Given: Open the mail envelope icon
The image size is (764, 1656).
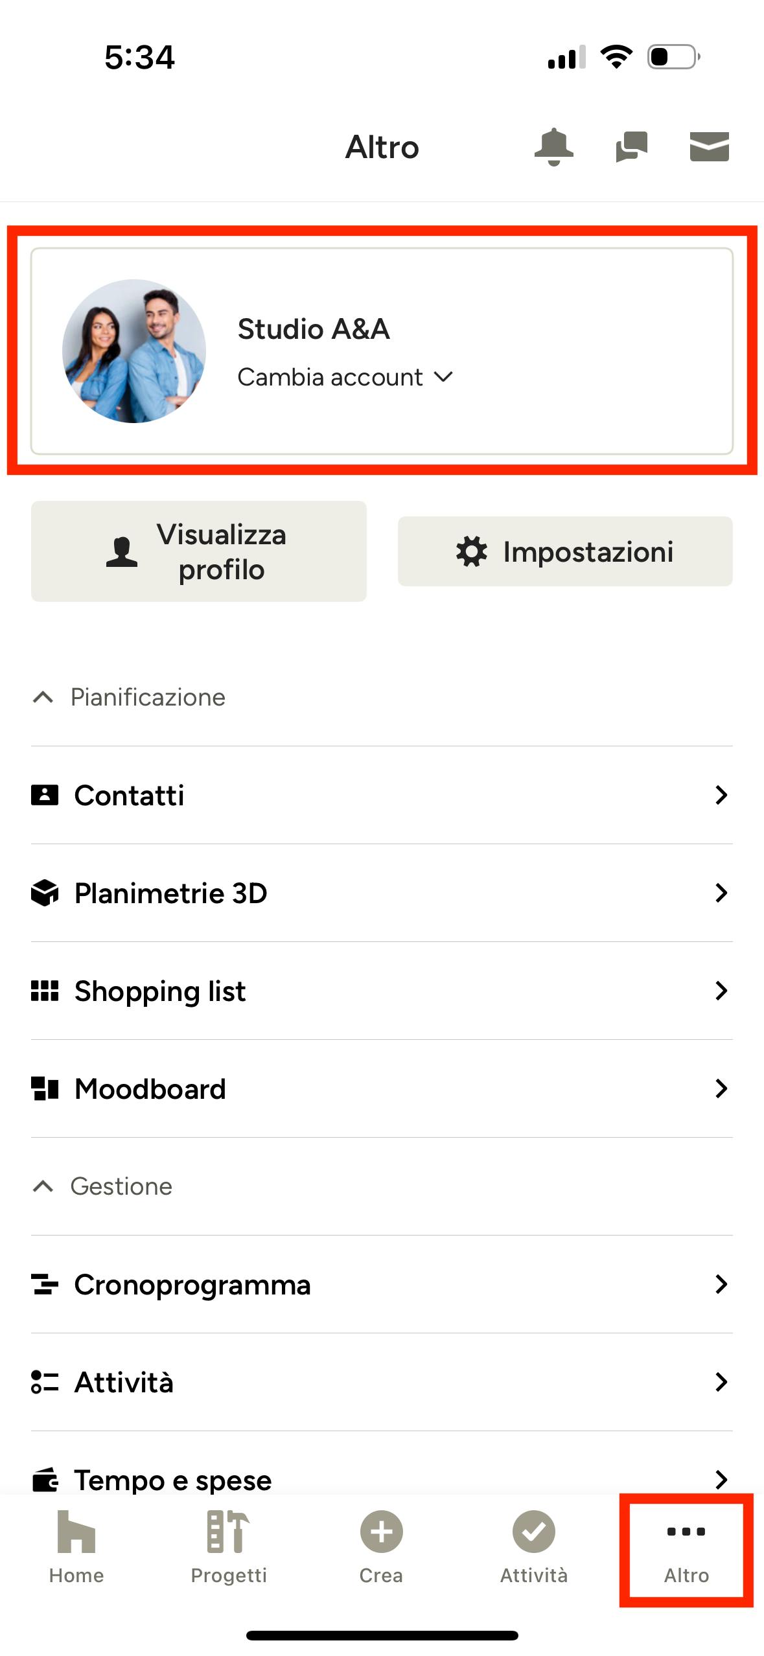Looking at the screenshot, I should (709, 147).
